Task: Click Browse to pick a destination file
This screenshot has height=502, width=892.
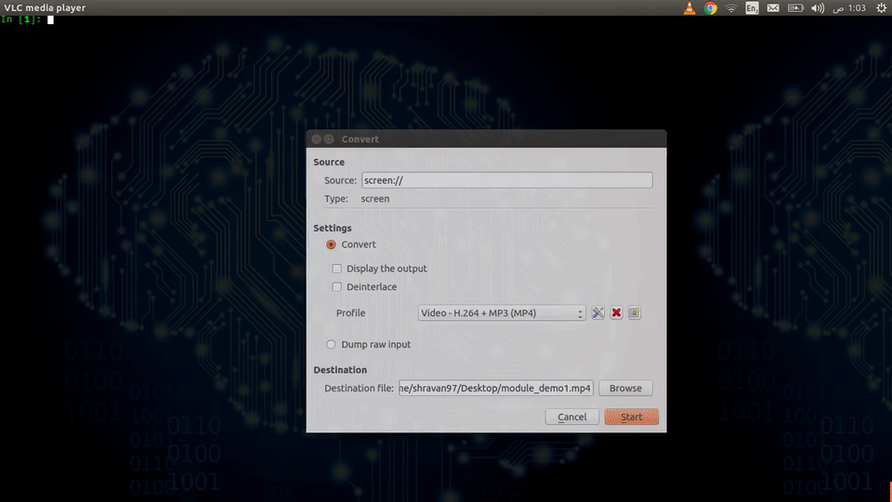Action: [625, 389]
